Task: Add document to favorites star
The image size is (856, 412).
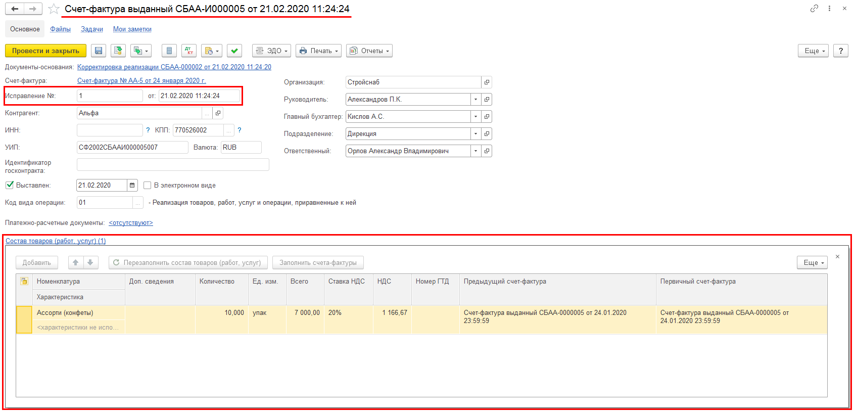Action: coord(54,9)
